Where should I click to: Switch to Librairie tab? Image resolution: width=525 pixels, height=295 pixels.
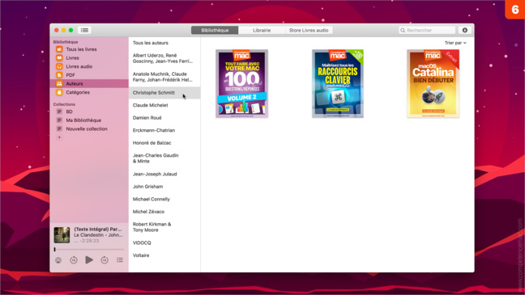click(x=262, y=30)
